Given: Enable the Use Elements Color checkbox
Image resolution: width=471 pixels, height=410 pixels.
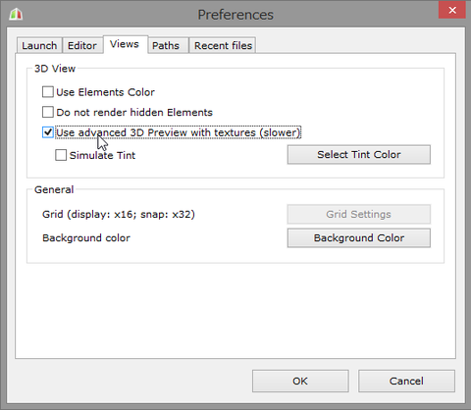Looking at the screenshot, I should 48,92.
